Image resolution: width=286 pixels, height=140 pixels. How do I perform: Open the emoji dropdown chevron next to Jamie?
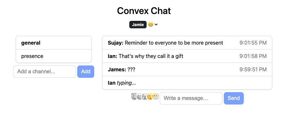click(x=156, y=24)
